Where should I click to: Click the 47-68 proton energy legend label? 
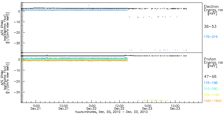pos(210,77)
